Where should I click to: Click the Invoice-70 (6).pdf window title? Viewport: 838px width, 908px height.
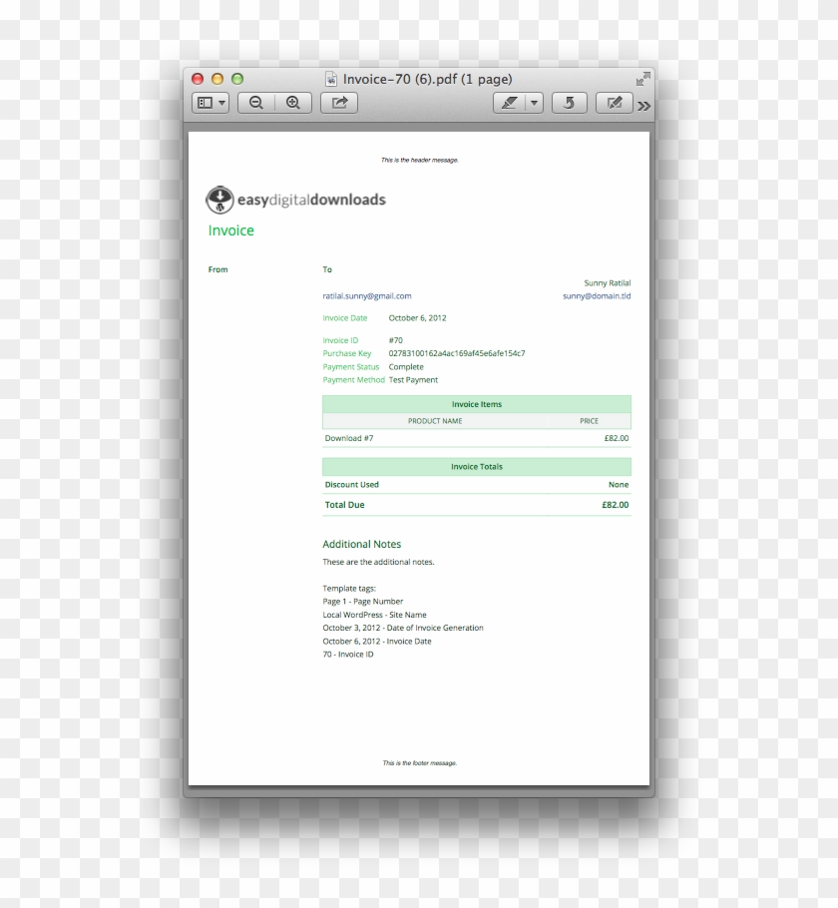tap(427, 79)
